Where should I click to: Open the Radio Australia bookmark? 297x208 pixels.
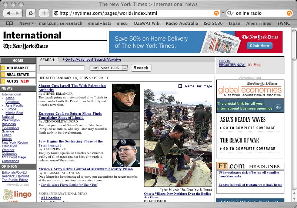tap(182, 23)
